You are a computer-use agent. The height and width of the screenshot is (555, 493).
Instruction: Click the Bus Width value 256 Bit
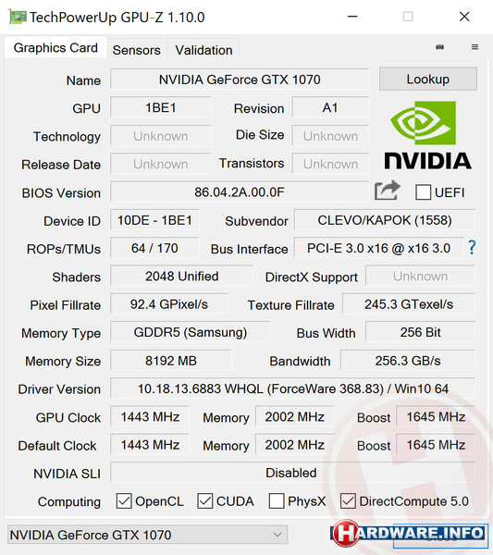pos(421,332)
